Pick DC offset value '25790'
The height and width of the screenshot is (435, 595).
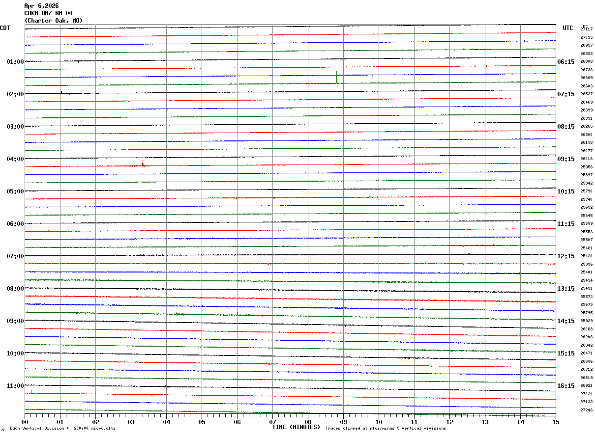click(x=587, y=191)
